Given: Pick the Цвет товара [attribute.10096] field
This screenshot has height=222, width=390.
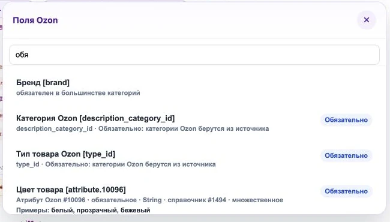Looking at the screenshot, I should 194,199.
